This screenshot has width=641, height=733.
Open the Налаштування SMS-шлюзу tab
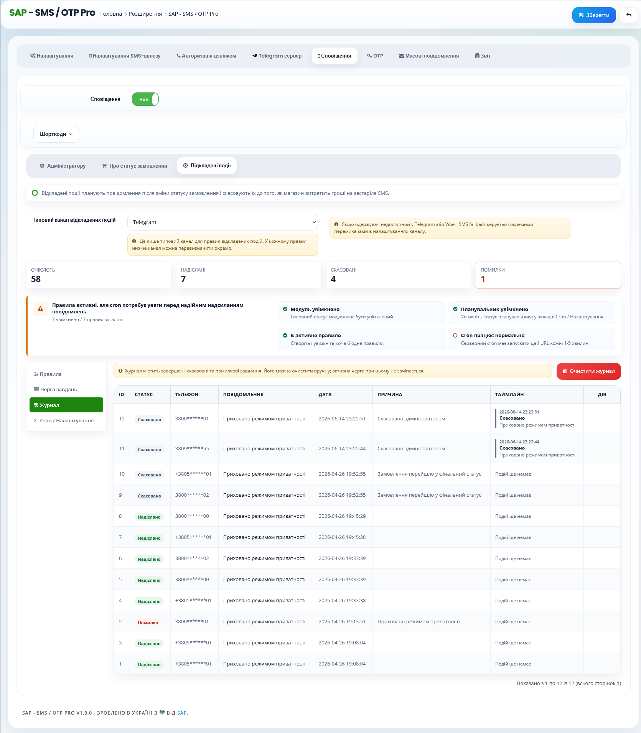click(x=125, y=56)
